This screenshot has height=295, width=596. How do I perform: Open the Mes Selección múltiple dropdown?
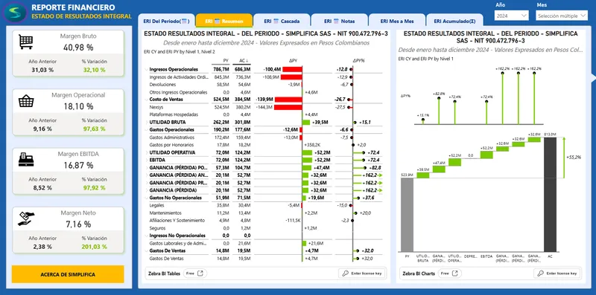point(562,16)
